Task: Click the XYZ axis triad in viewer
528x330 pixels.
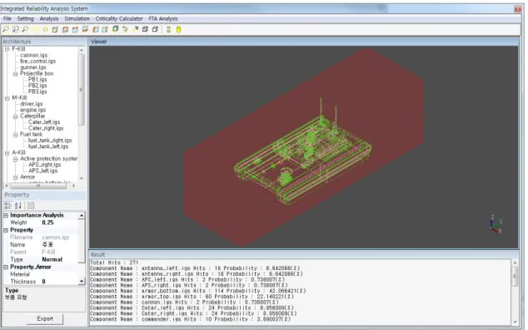Action: [496, 224]
